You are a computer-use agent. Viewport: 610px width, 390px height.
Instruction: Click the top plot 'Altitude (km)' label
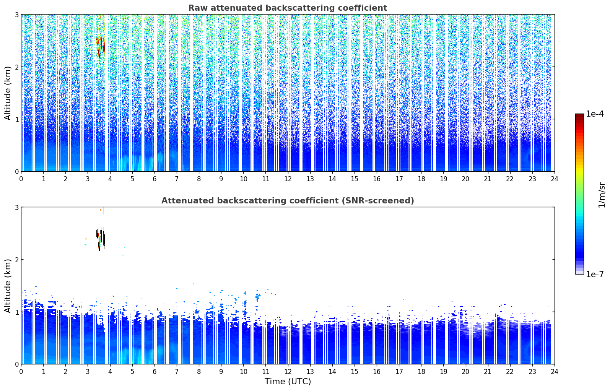coord(8,93)
